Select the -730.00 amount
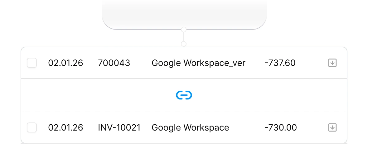This screenshot has height=166, width=368. (x=280, y=127)
